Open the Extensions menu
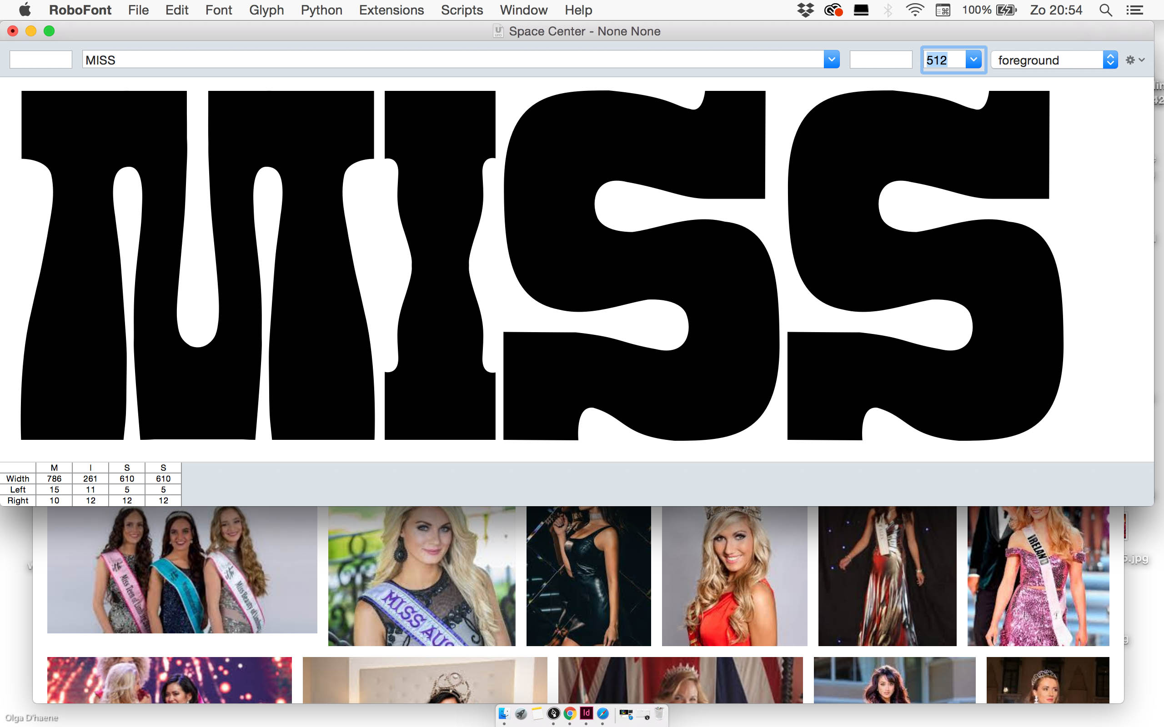This screenshot has width=1164, height=727. [391, 10]
